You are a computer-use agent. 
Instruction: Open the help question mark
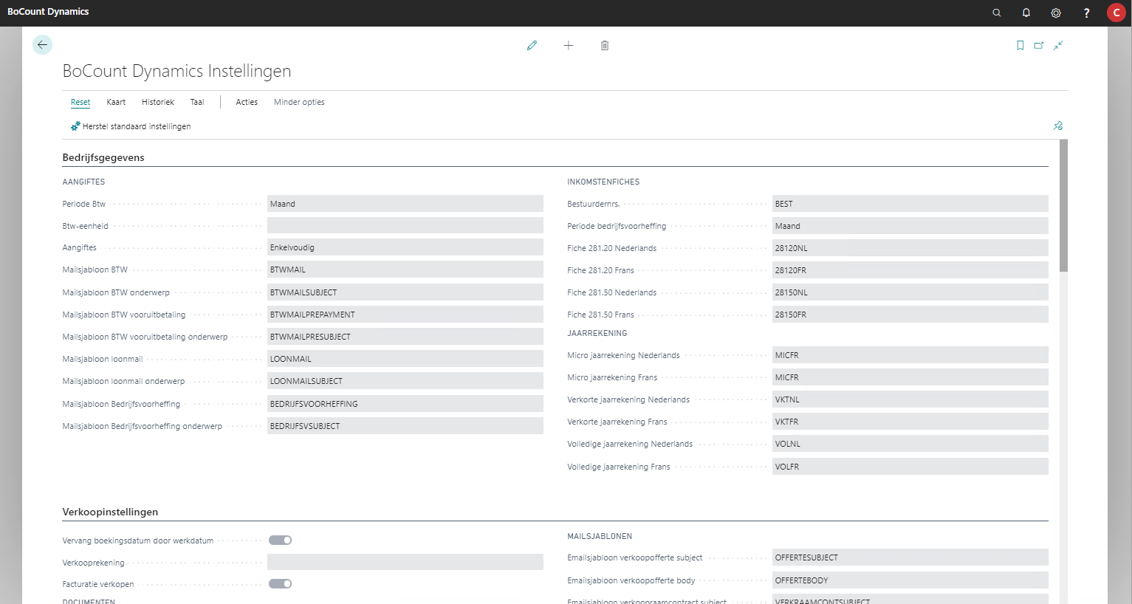coord(1086,13)
